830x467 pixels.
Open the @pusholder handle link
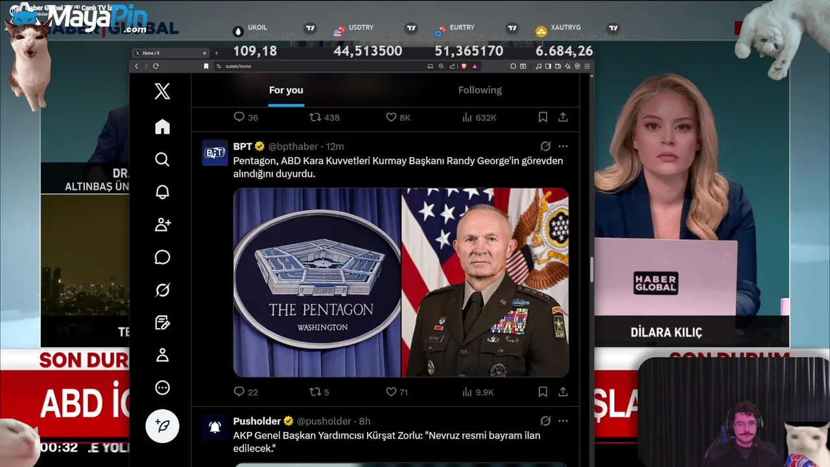click(x=324, y=421)
